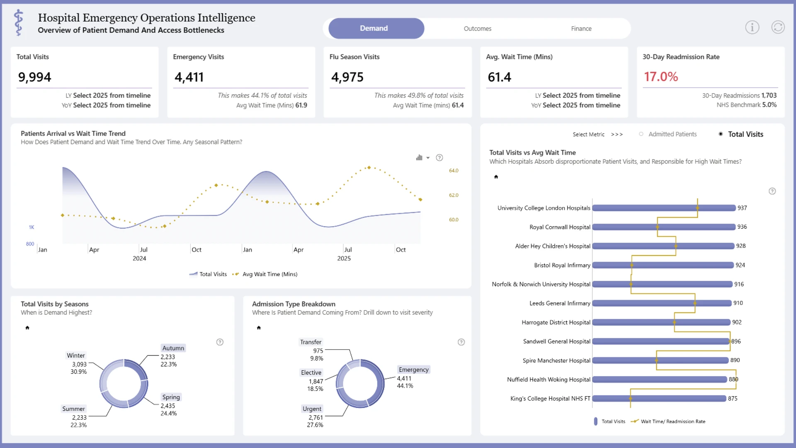Click the refresh icon in header
The height and width of the screenshot is (448, 796).
(778, 27)
